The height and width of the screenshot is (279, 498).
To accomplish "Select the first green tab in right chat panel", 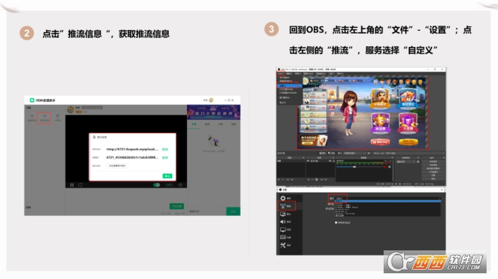I will point(194,124).
